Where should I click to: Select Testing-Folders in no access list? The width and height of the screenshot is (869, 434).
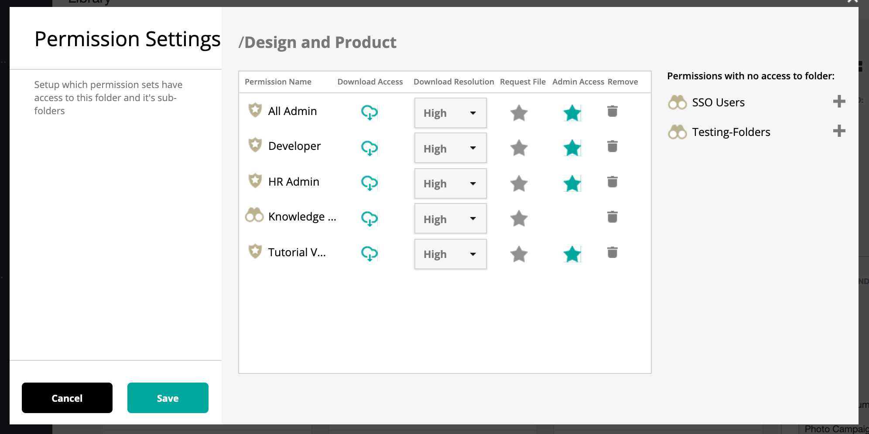point(731,132)
